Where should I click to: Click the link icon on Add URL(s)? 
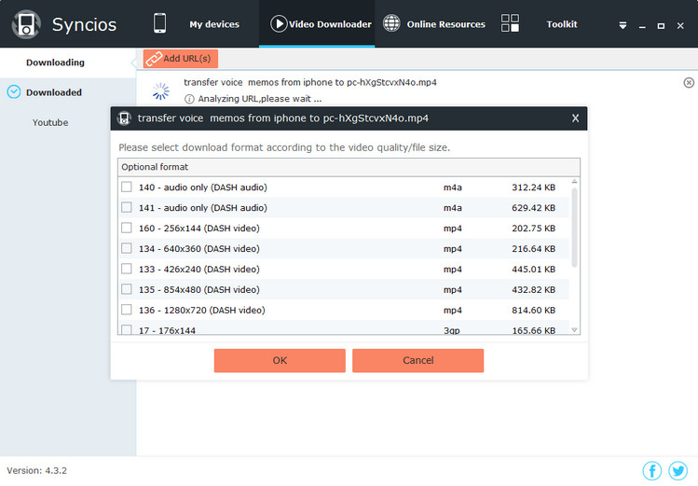tap(154, 59)
